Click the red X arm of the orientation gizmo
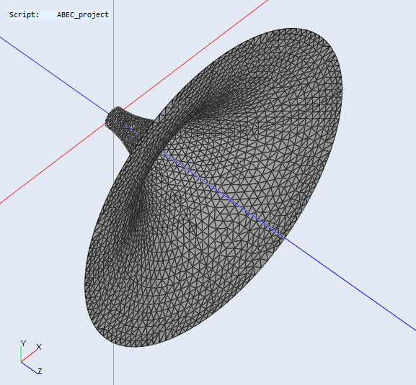Image resolution: width=416 pixels, height=385 pixels. point(29,356)
